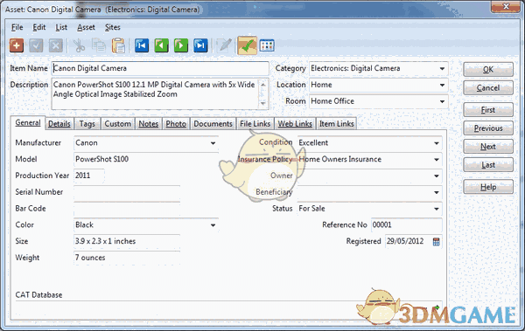The width and height of the screenshot is (525, 331).
Task: Switch to the Tags tab
Action: tap(87, 124)
